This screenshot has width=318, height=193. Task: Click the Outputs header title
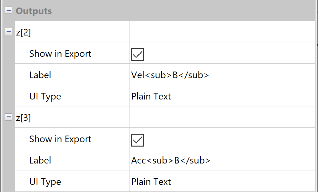pyautogui.click(x=34, y=11)
